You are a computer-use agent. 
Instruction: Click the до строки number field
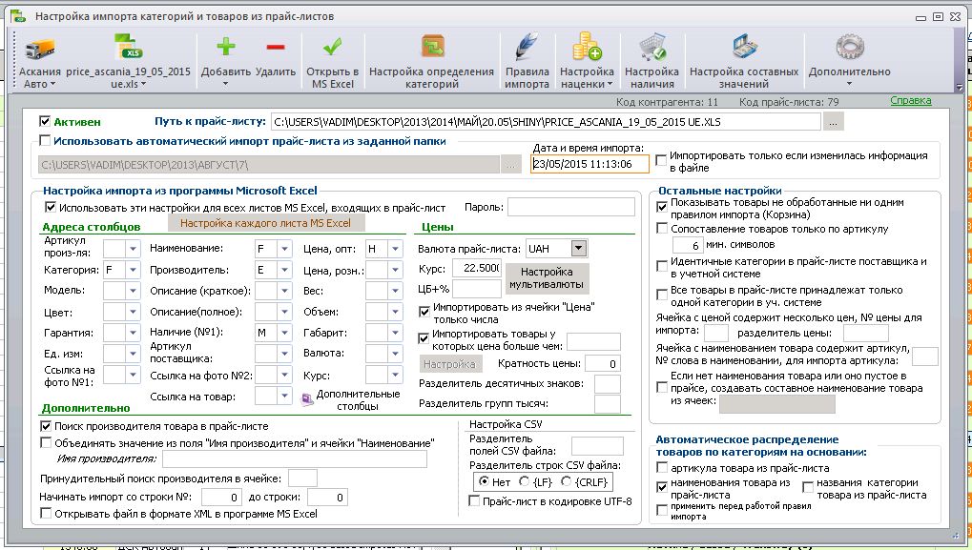[x=327, y=497]
